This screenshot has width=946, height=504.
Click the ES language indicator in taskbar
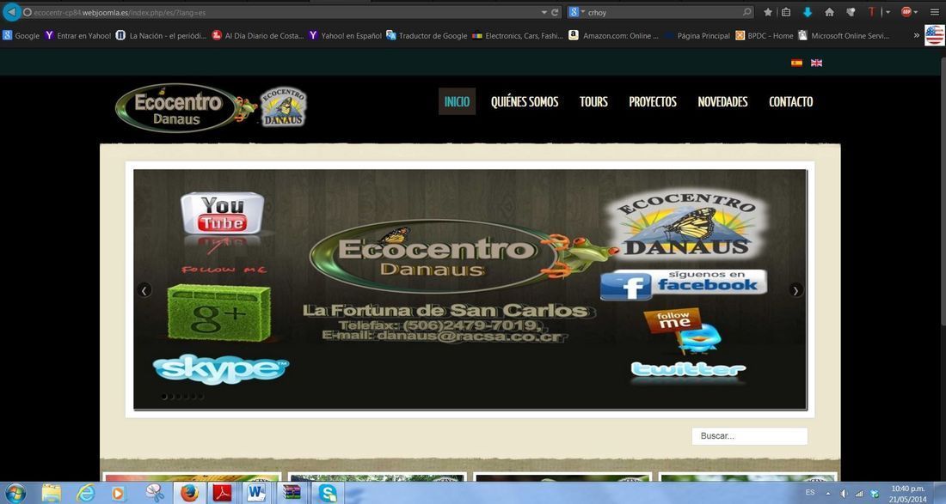coord(810,493)
